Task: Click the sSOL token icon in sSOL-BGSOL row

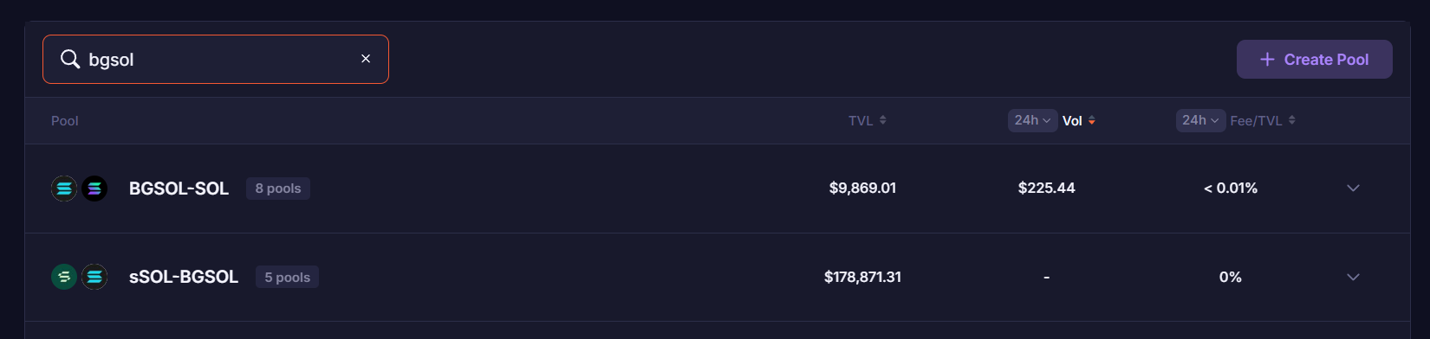Action: 64,277
